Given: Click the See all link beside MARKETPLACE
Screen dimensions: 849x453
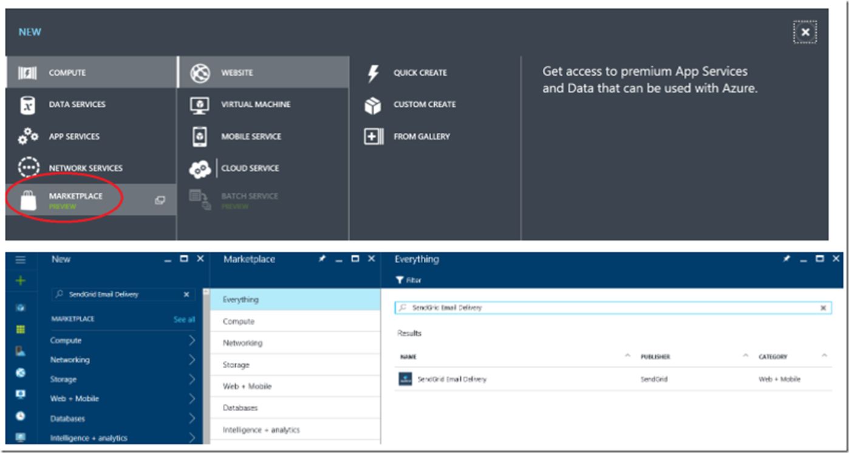Looking at the screenshot, I should (184, 320).
